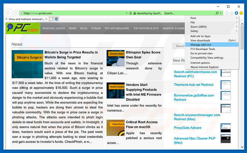Open Themovie-hub.net Redirect link
The height and width of the screenshot is (153, 247).
[x=194, y=84]
